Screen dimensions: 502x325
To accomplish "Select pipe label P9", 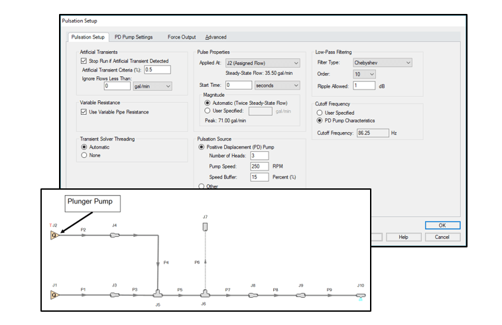I will [330, 290].
